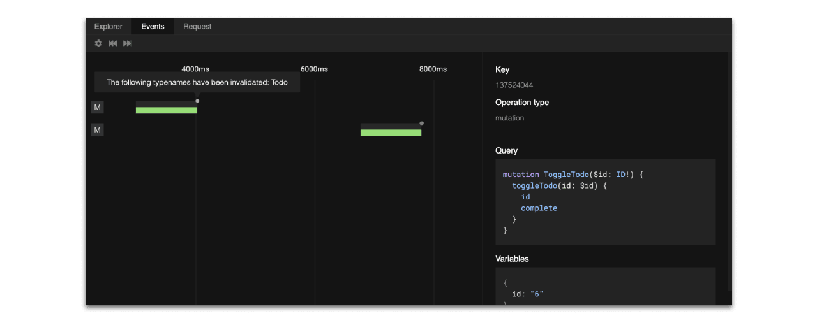This screenshot has width=817, height=323.
Task: Click the first row's invalidation event dot
Action: click(197, 101)
